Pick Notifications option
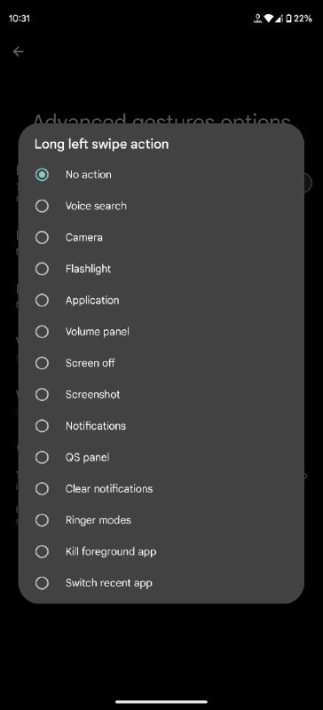The width and height of the screenshot is (323, 710). pos(161,426)
